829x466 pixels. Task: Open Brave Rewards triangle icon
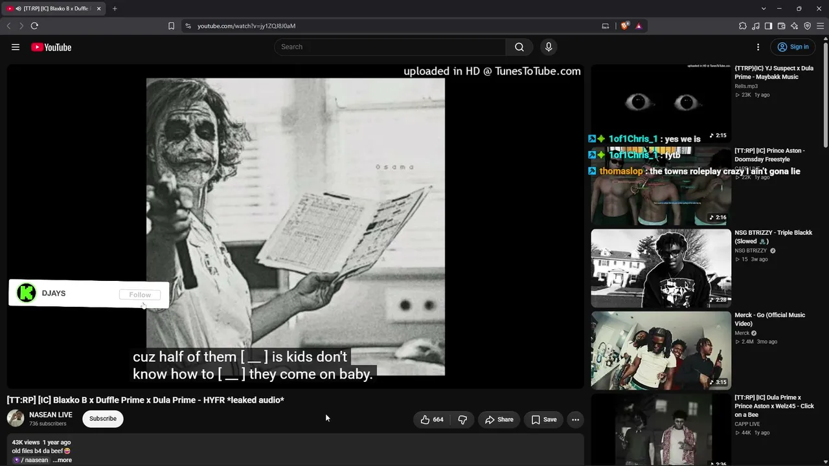639,26
